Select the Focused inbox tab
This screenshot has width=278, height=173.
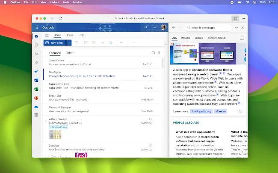[55, 53]
